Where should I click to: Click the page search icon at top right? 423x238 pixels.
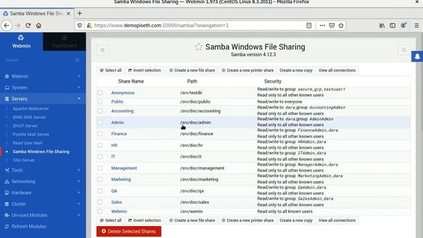pos(404,50)
